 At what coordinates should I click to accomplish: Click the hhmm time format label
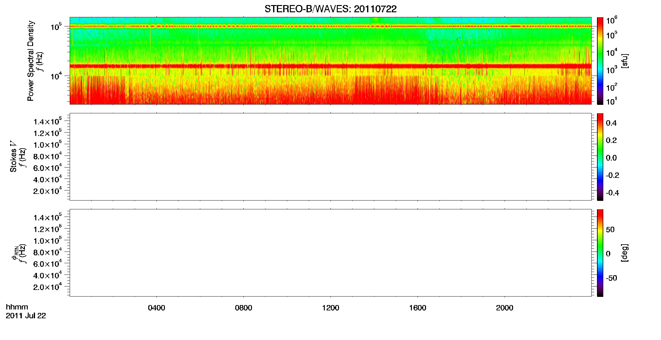coord(17,307)
